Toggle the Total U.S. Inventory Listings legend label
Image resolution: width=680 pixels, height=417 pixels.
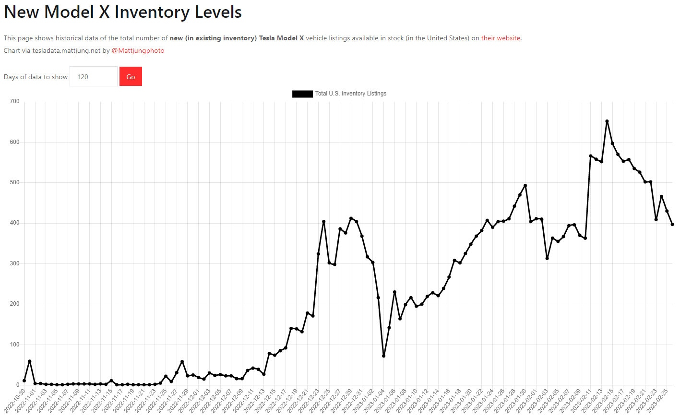[351, 94]
